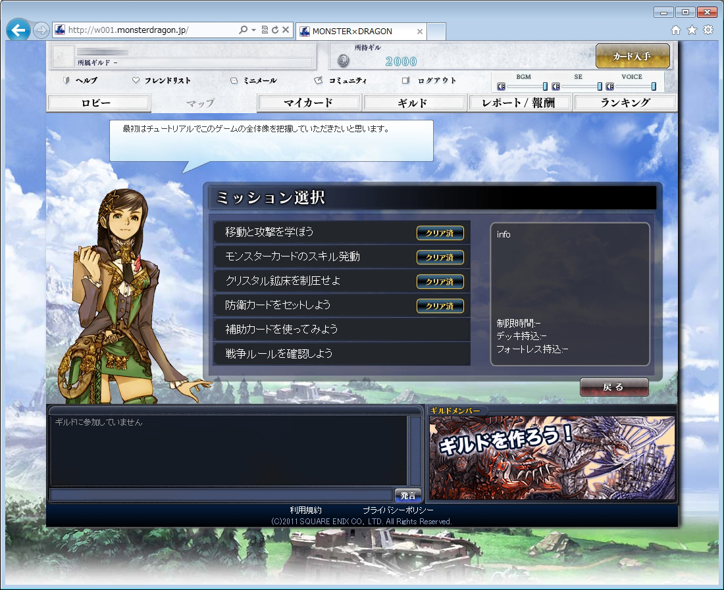Click クリア済 badge on モンスターカードのスキル発動
The width and height of the screenshot is (724, 590).
click(x=440, y=257)
